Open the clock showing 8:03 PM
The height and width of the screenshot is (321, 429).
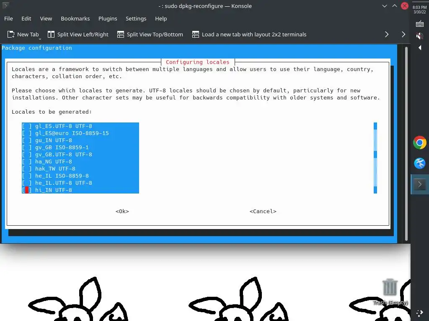tap(419, 10)
